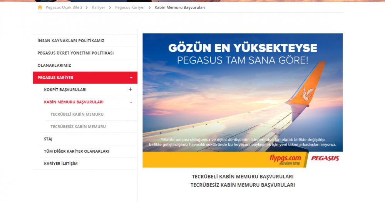Open Kariyer İletişim sidebar item
Viewport: 385px width, 202px height.
point(61,164)
